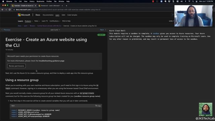This screenshot has height=121, width=215.
Task: Close the 'Browse all - Learn' tab
Action: tap(62, 6)
